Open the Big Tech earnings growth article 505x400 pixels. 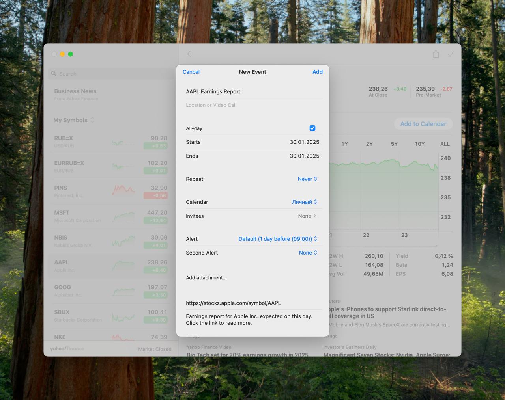(247, 351)
